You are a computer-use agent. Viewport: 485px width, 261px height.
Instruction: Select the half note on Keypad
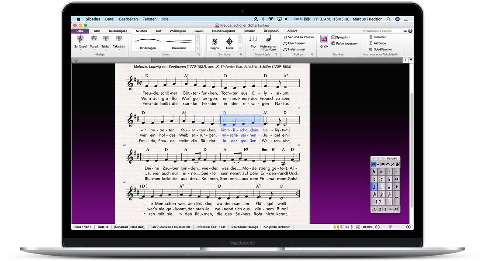tap(381, 186)
